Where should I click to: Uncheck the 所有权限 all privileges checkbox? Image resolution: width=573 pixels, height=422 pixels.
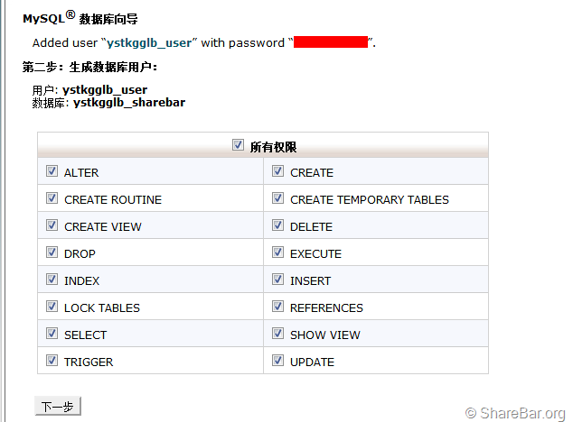pos(239,144)
